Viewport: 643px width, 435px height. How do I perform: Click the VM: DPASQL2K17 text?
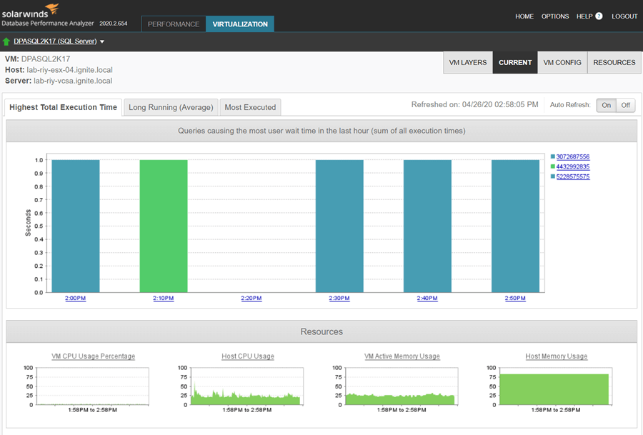(x=38, y=59)
